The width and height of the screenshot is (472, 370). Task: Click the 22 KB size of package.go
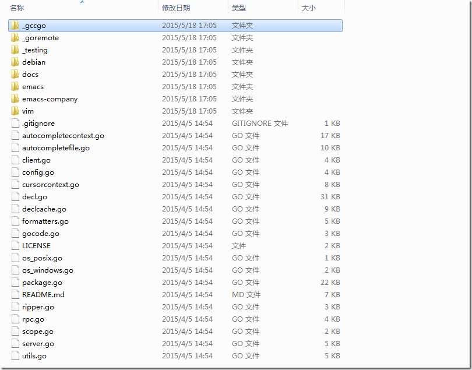tap(330, 283)
